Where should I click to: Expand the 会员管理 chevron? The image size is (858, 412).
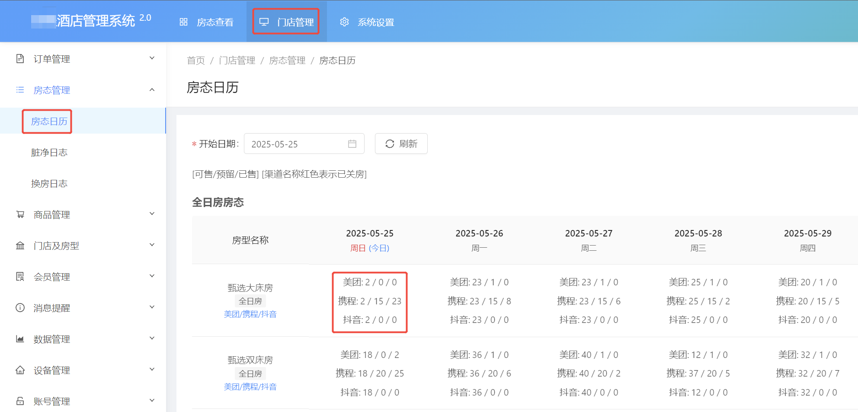(152, 276)
